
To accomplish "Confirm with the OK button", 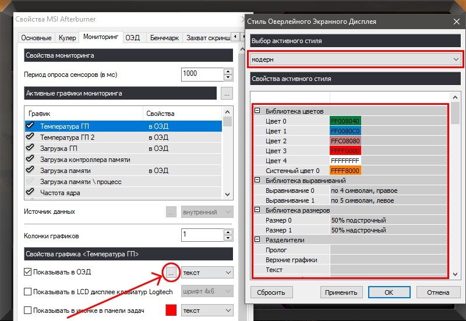I will point(389,292).
